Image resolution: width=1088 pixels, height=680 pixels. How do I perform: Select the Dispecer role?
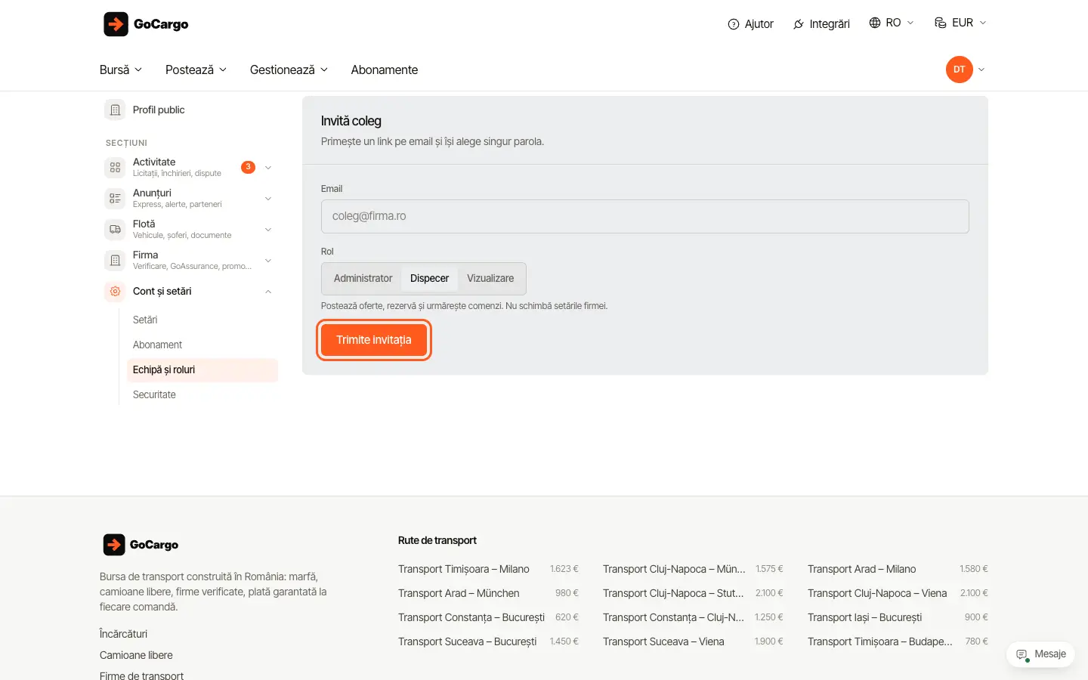[429, 279]
